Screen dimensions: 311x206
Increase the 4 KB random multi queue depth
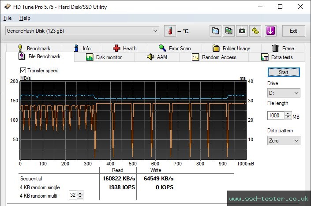tap(80, 193)
